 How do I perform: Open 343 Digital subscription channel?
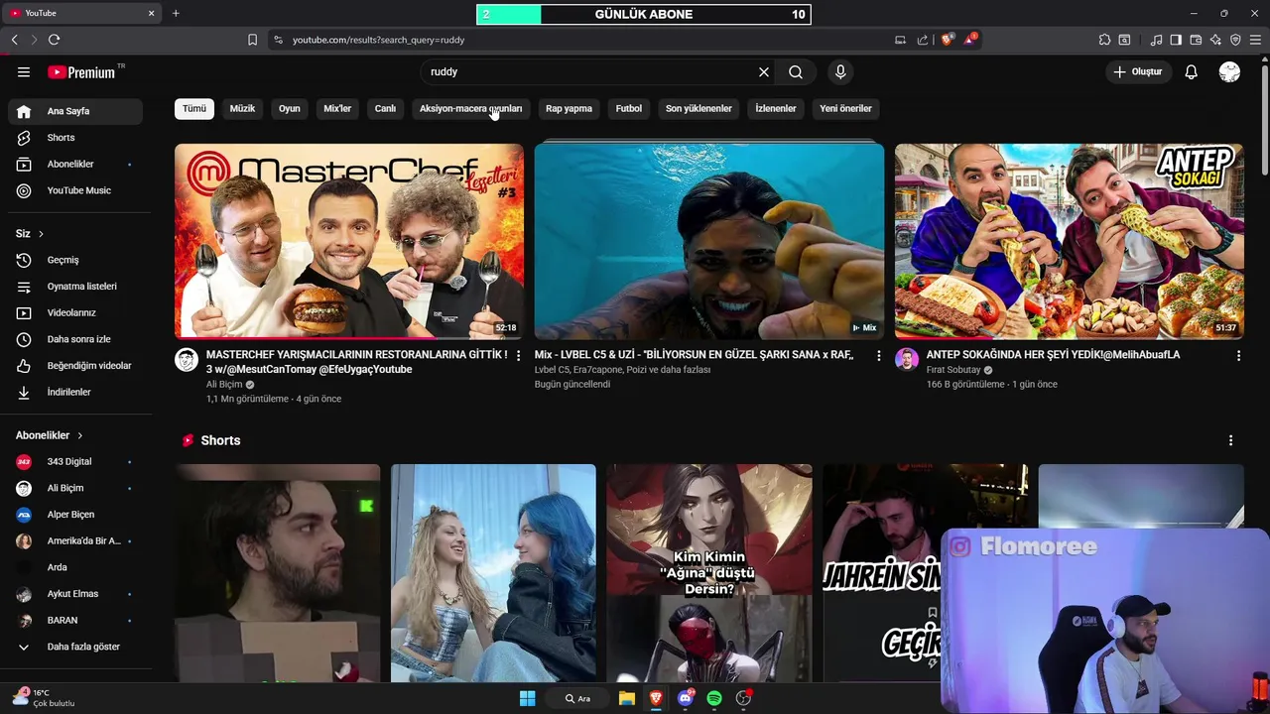tap(75, 462)
